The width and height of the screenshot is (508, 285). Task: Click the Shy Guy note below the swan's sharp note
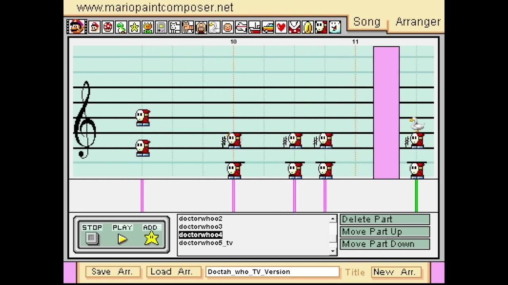pos(416,171)
